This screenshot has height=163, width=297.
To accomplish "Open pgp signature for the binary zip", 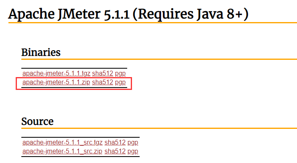I will (x=120, y=82).
